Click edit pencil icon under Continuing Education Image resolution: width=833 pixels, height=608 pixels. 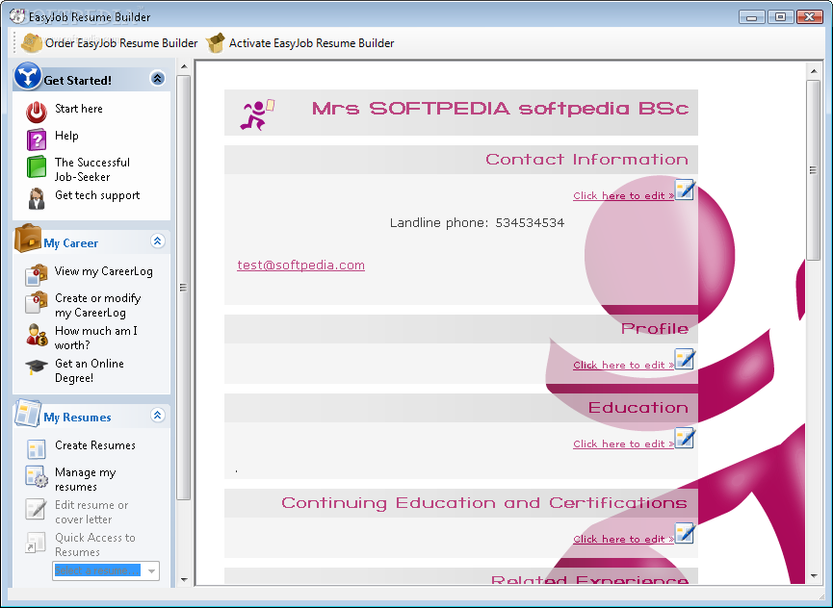click(x=685, y=533)
